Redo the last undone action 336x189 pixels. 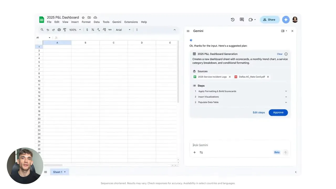coord(53,30)
